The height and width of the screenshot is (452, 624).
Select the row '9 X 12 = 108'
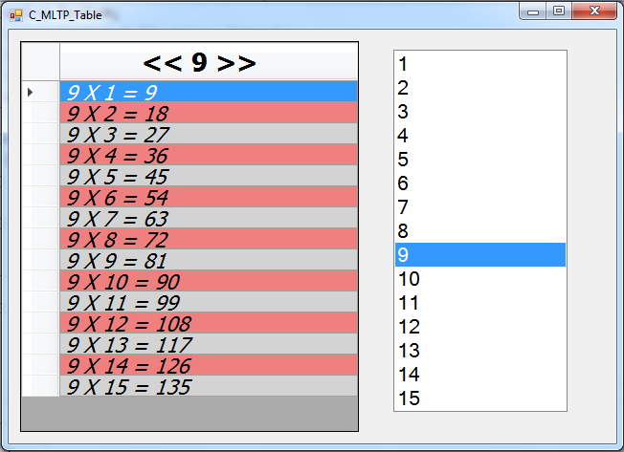[209, 323]
